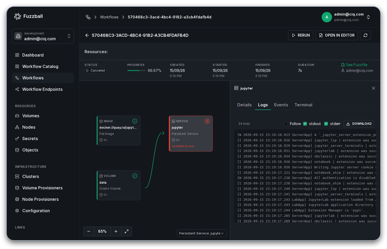Open the Persistent Service jupyter dropdown
The width and height of the screenshot is (387, 249).
tap(202, 233)
